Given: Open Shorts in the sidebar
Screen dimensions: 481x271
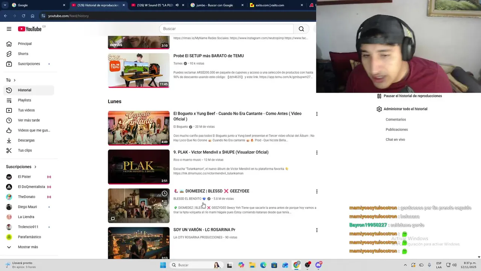Looking at the screenshot, I should point(29,54).
